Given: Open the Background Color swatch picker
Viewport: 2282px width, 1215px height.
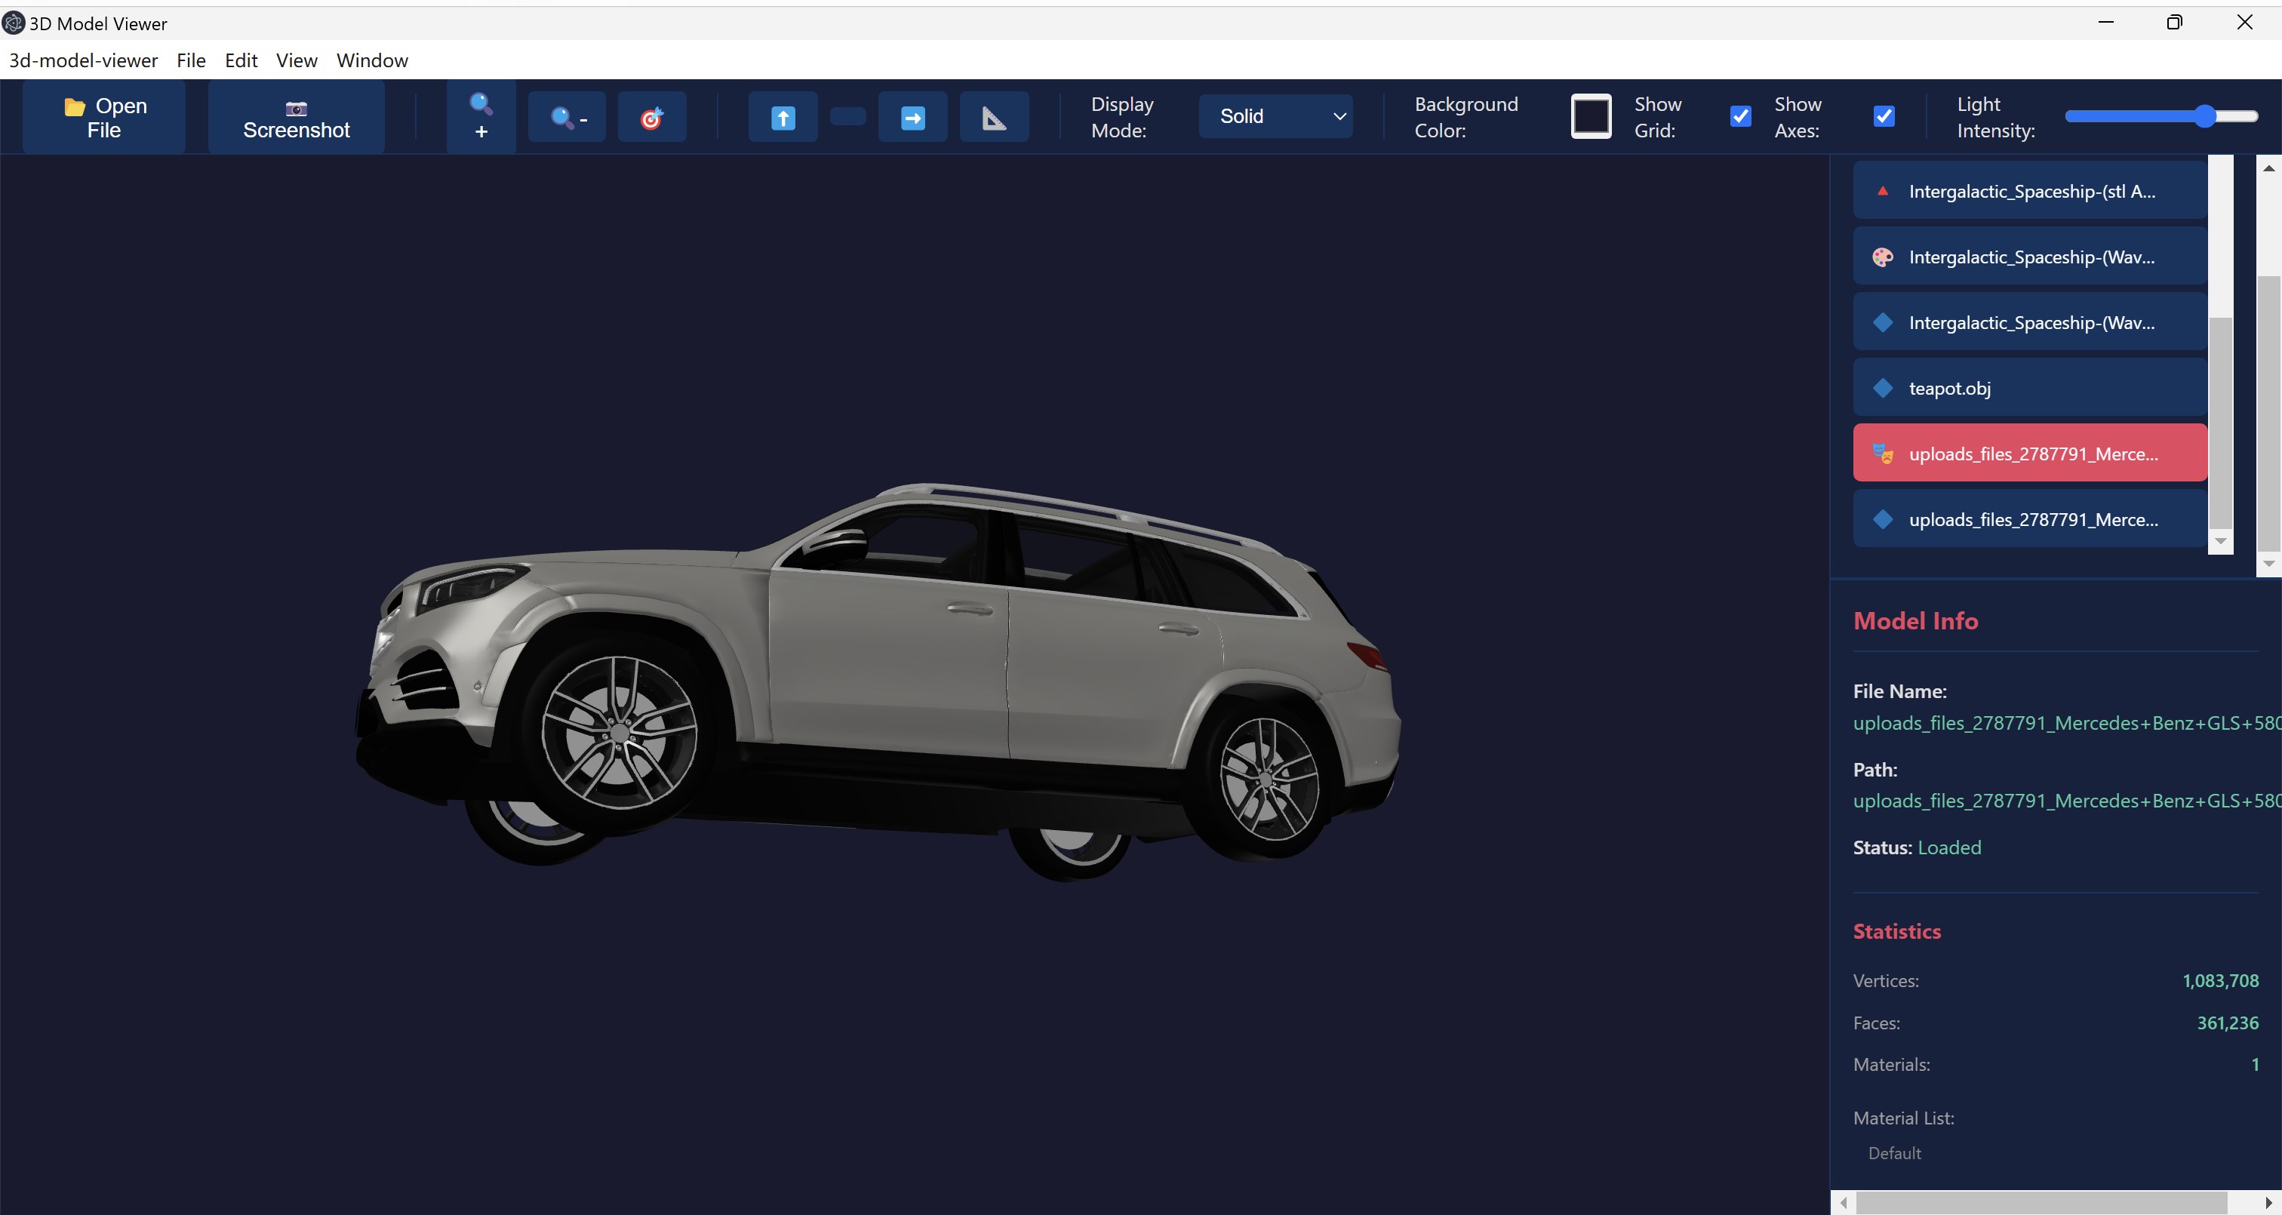Looking at the screenshot, I should 1590,116.
